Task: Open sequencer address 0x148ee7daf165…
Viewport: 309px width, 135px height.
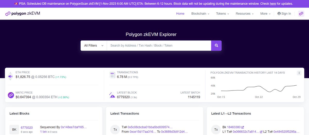Action: (74, 127)
